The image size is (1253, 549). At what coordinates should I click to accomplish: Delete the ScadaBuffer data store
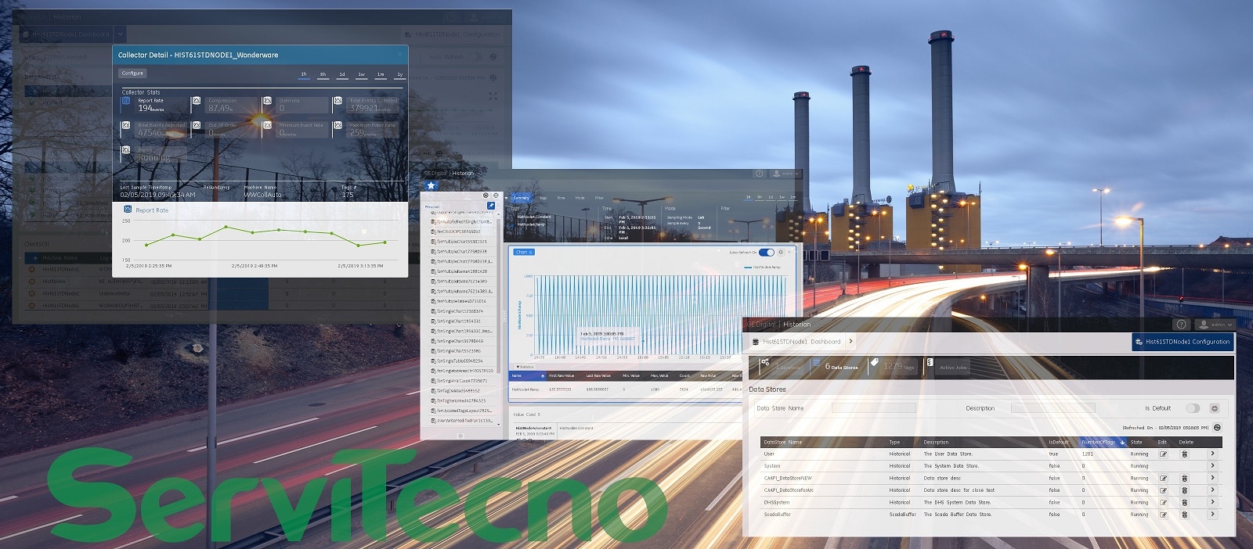tap(1184, 515)
